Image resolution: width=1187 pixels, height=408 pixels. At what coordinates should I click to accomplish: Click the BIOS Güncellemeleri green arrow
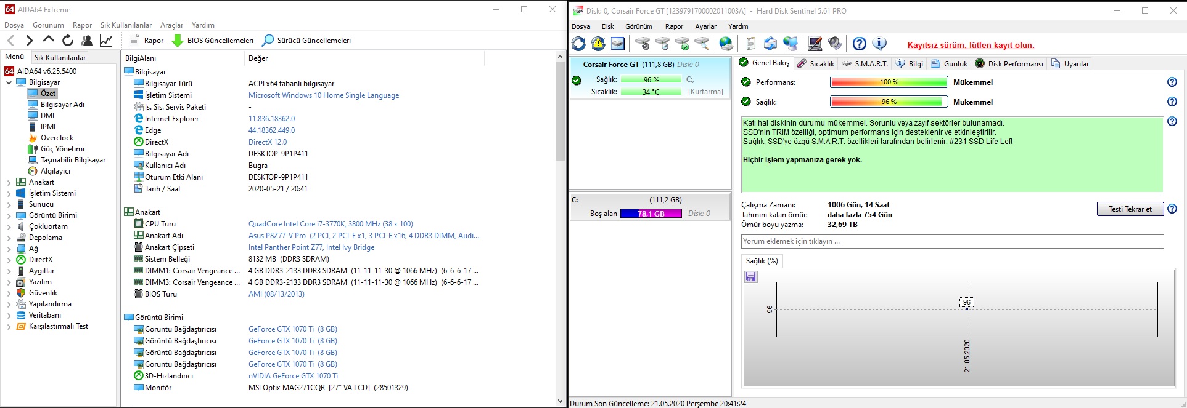177,41
